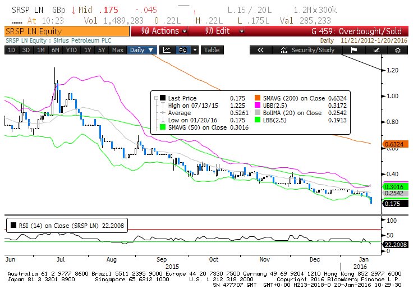Select the 6M time range
This screenshot has height=293, width=418.
pos(55,50)
